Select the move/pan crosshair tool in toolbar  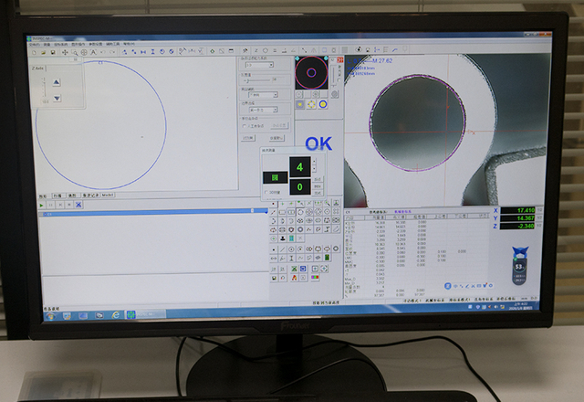(x=65, y=52)
